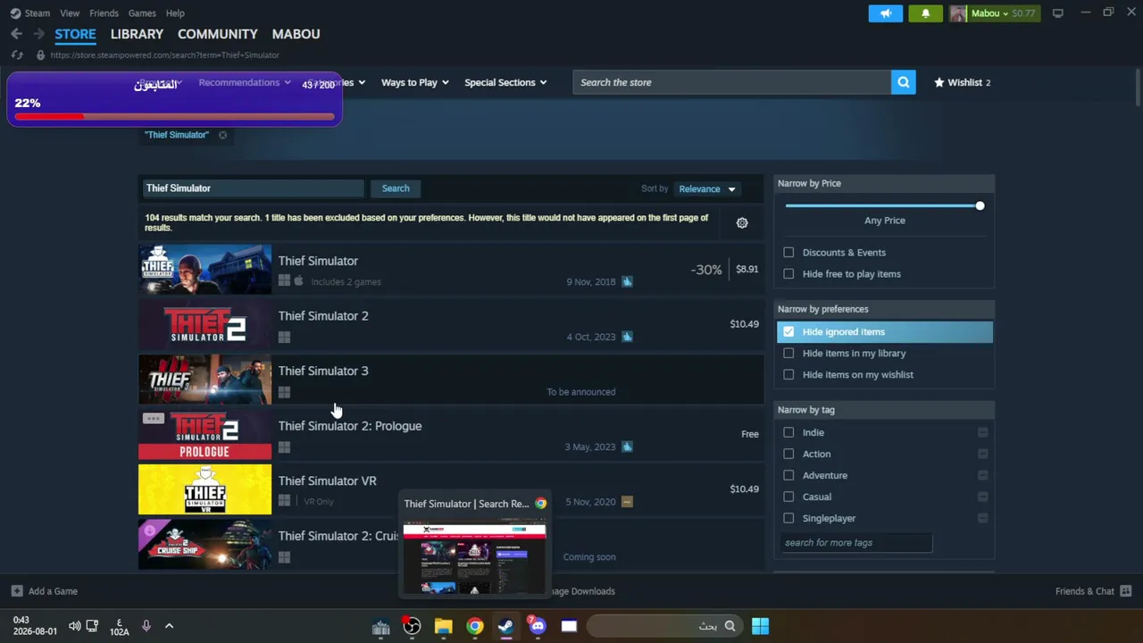Image resolution: width=1143 pixels, height=643 pixels.
Task: Check Hide items on my wishlist
Action: 788,375
